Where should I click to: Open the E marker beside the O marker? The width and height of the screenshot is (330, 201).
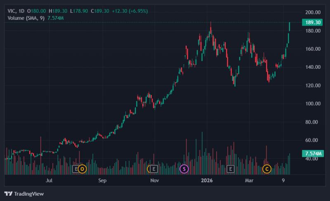[x=75, y=169]
